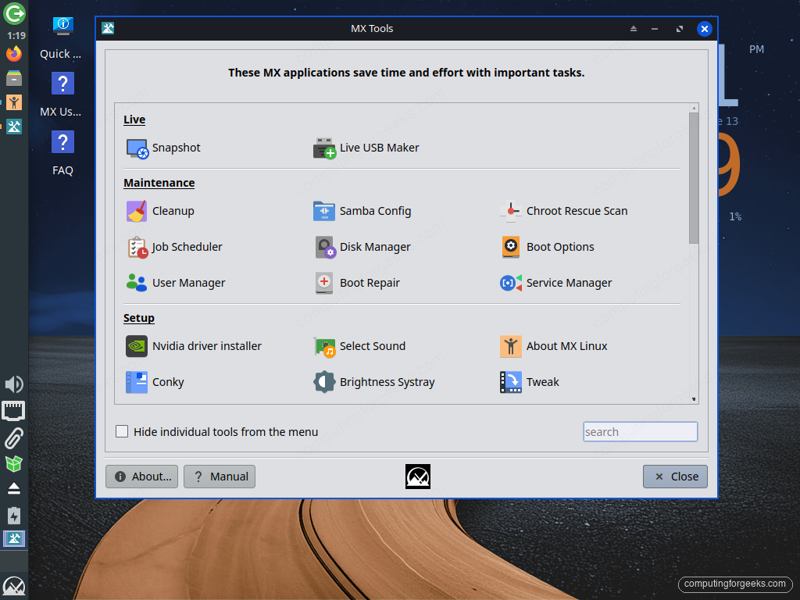
Task: Click the Chroot Rescue Scan label
Action: 577,211
